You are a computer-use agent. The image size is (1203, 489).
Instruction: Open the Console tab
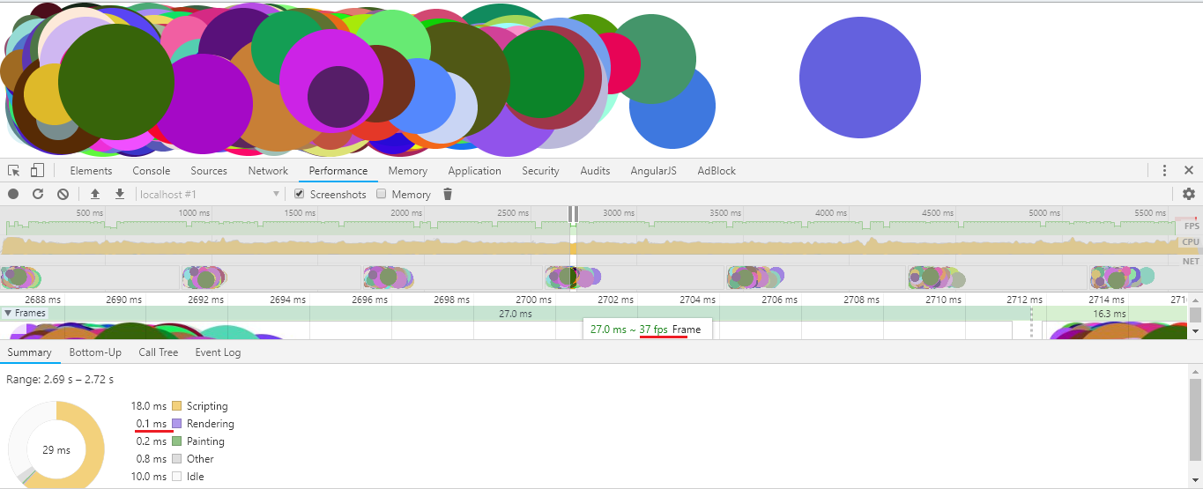152,171
